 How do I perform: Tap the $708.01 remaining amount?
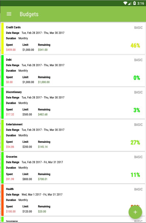[x=43, y=179]
